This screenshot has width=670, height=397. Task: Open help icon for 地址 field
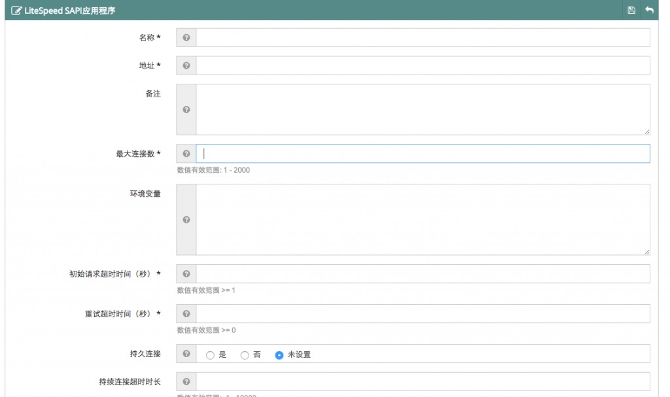click(x=186, y=65)
